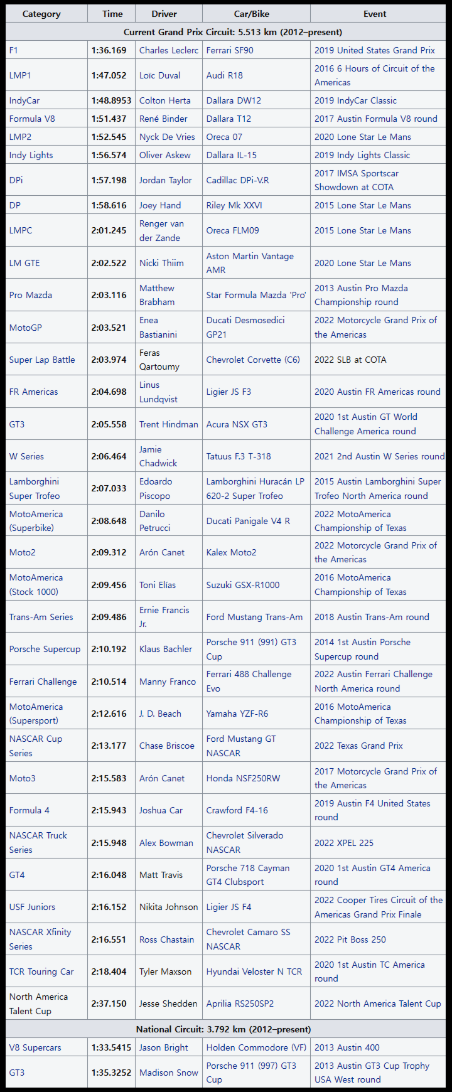Open Matthew Brabham driver link

[157, 295]
